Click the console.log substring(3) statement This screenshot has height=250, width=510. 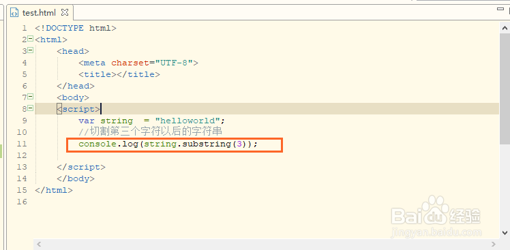[x=168, y=144]
